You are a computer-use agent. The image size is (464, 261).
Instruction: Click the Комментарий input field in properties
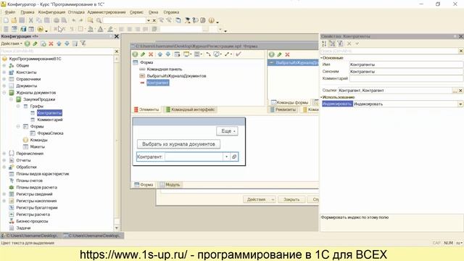click(406, 79)
